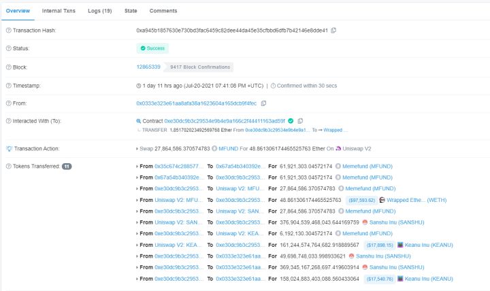The width and height of the screenshot is (490, 291).
Task: Click the help icon beside Tokens Transferred
Action: click(x=9, y=167)
